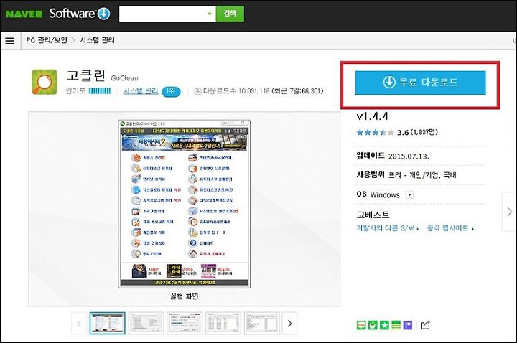Select the fifth screenshot thumbnail
This screenshot has height=343, width=517.
[262, 324]
